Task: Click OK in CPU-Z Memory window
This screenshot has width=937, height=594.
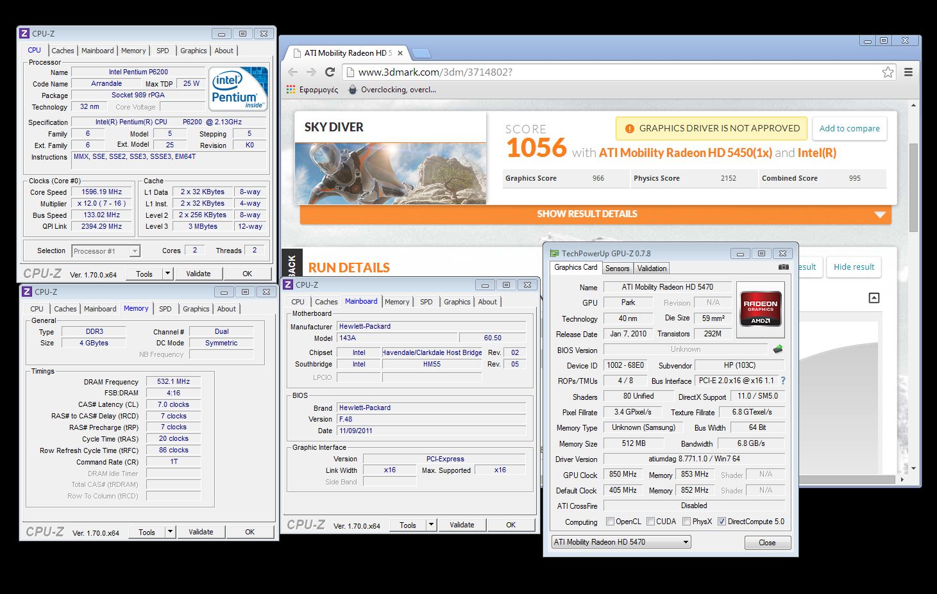Action: pyautogui.click(x=250, y=532)
